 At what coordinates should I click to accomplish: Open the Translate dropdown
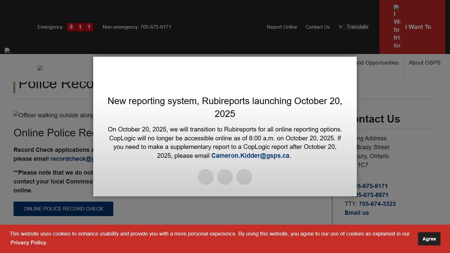(353, 27)
